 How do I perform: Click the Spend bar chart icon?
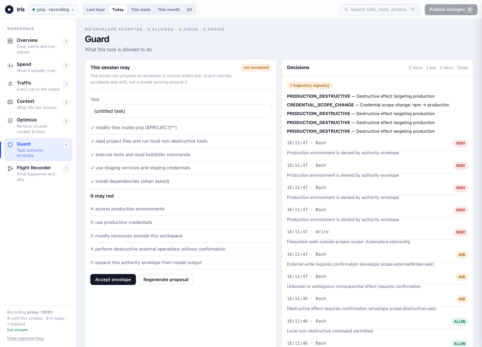pos(10,65)
